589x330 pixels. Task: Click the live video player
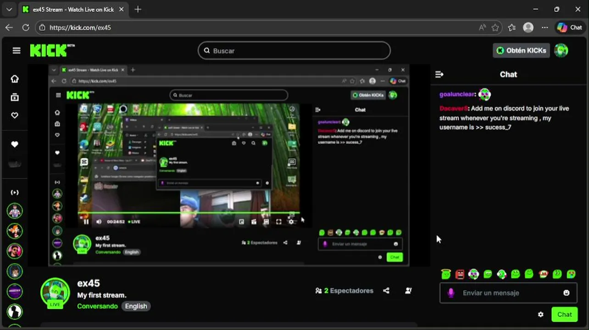click(229, 165)
